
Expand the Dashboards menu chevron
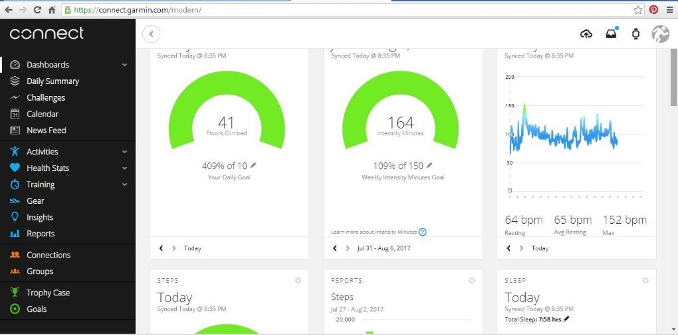pos(124,65)
